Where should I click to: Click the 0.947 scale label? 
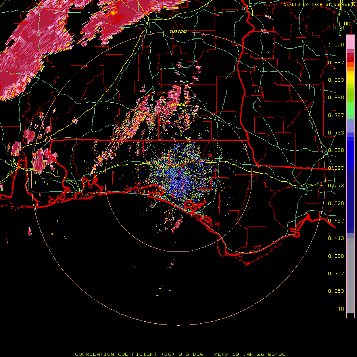336,62
